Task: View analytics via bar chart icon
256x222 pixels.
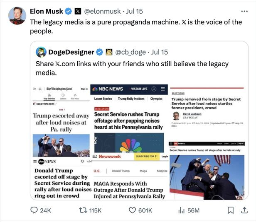Action: [181, 210]
